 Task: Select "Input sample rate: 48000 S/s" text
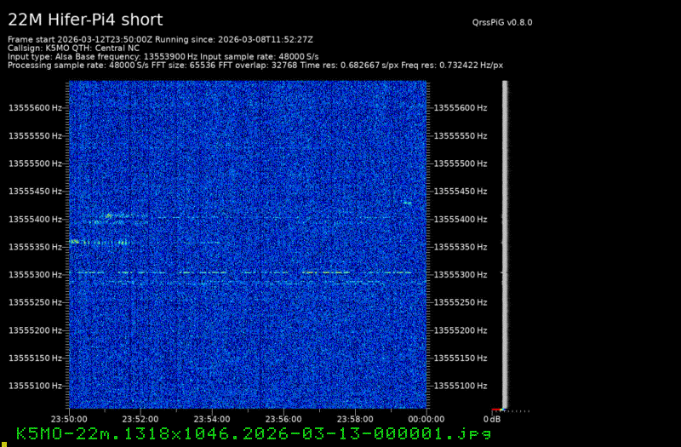click(260, 57)
